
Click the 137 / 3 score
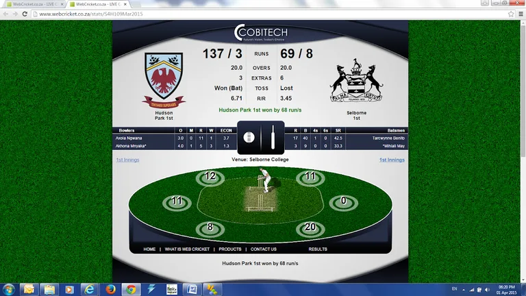pyautogui.click(x=222, y=53)
